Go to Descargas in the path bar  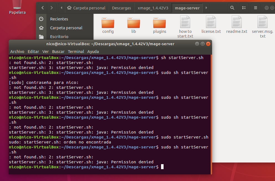[x=121, y=8]
